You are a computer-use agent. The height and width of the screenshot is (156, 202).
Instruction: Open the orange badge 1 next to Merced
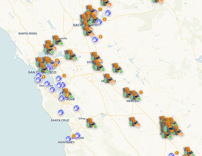[141, 92]
